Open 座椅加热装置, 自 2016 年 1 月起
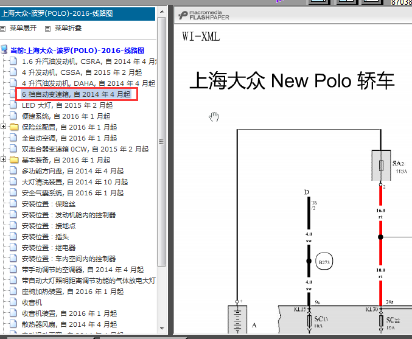 pos(73,292)
